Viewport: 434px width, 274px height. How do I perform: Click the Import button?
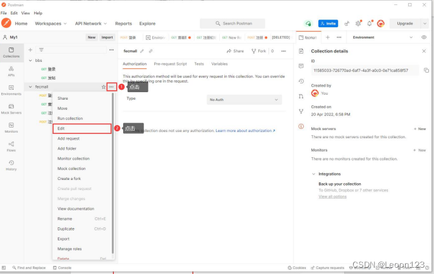click(107, 37)
